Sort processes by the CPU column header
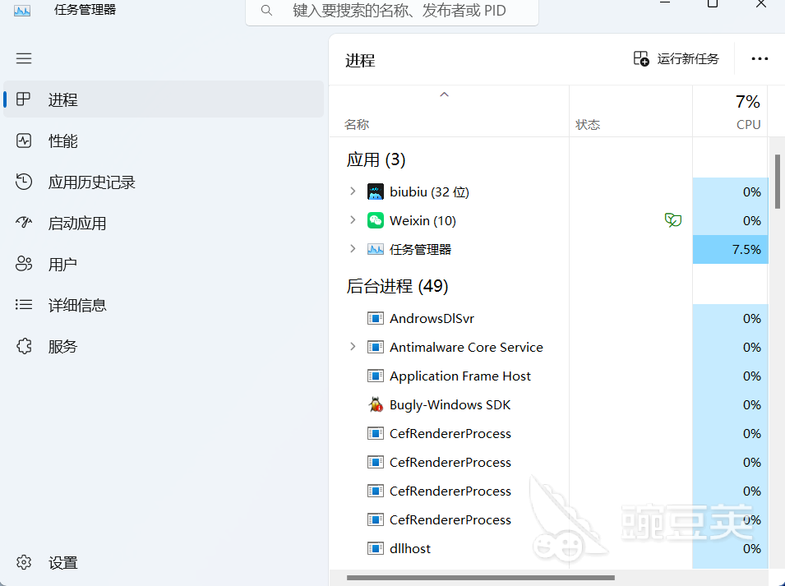Viewport: 785px width, 586px height. click(731, 112)
